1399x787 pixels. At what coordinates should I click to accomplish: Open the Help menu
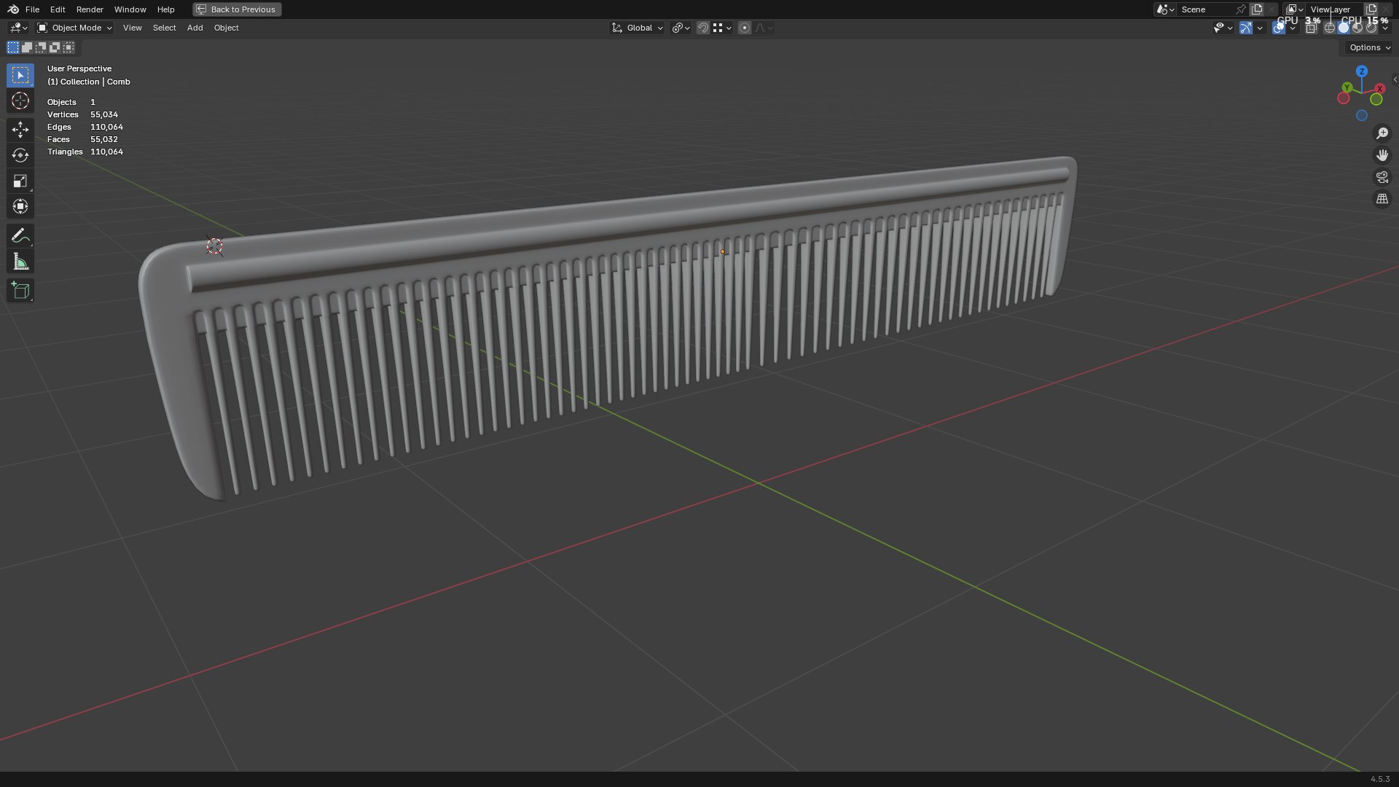click(x=165, y=9)
